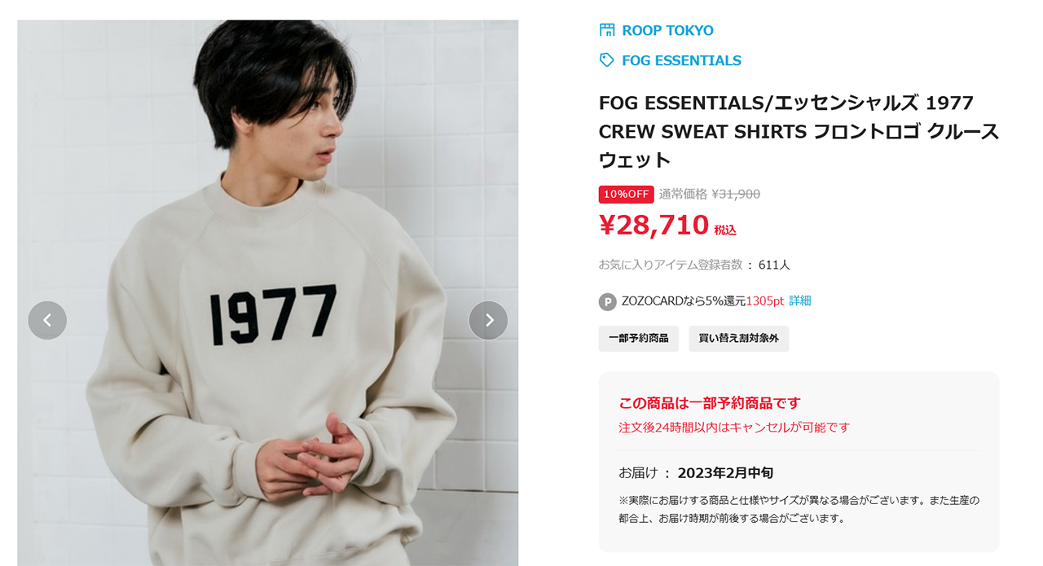Viewport: 1043px width, 566px height.
Task: Click the red heading この商品は一部予約商品です
Action: tap(710, 403)
